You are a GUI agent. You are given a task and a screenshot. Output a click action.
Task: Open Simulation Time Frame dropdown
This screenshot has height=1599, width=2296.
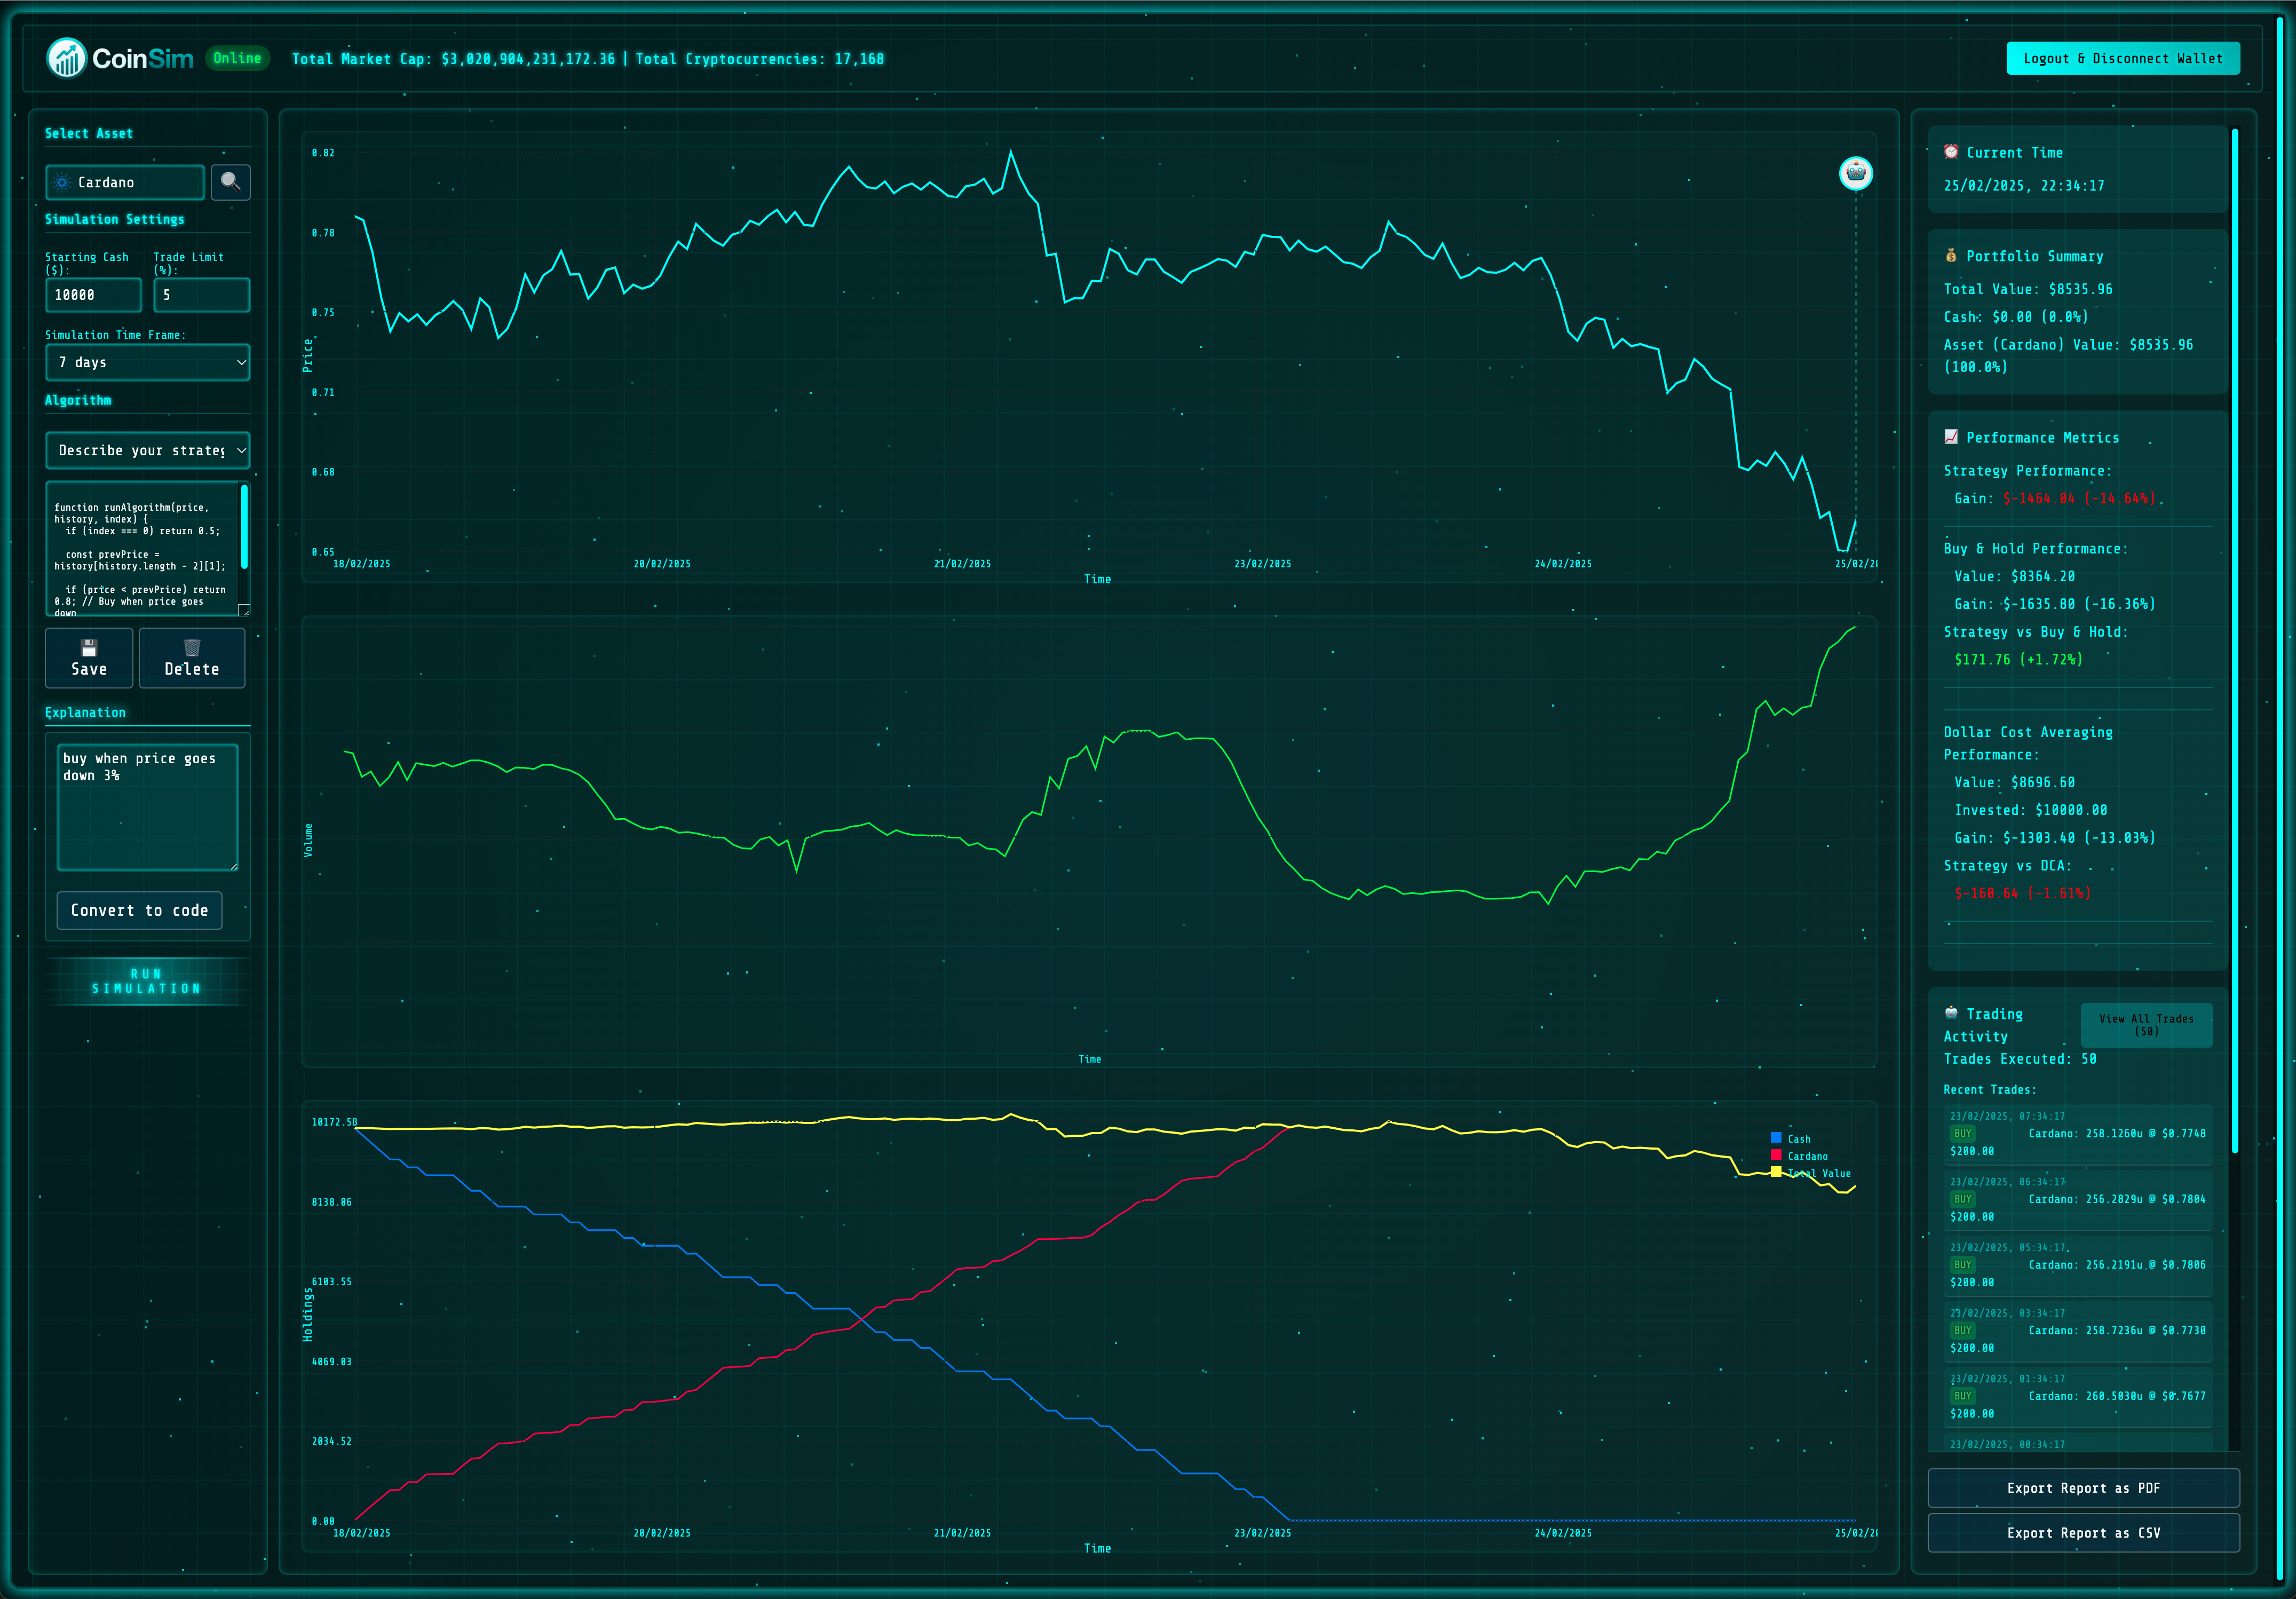click(x=148, y=362)
